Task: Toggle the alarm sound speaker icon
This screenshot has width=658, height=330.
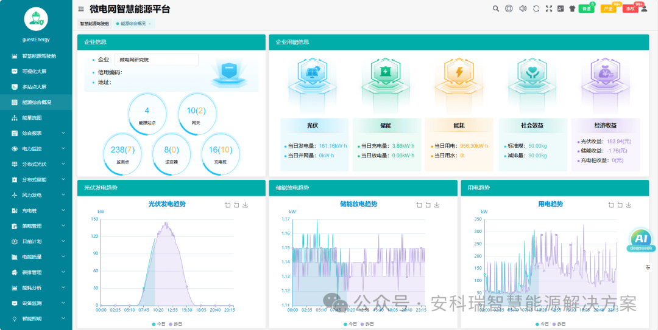Action: 522,9
